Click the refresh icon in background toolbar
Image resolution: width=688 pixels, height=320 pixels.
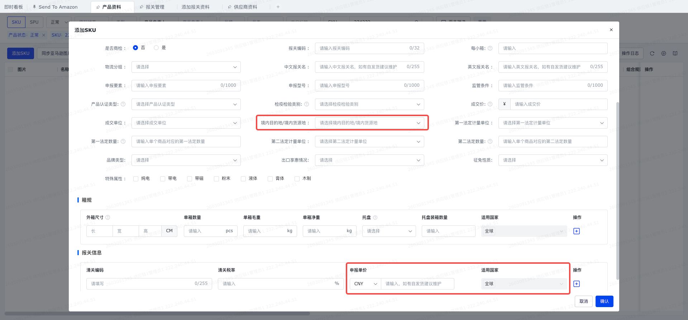652,53
